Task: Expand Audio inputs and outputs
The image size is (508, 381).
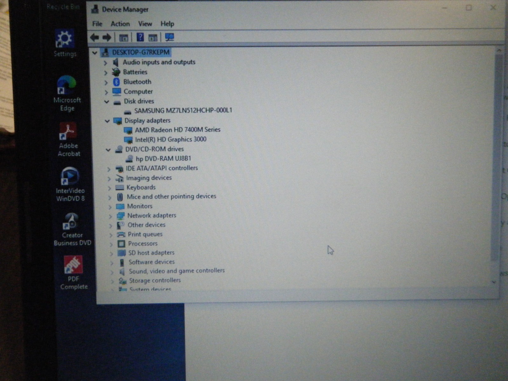Action: click(x=105, y=63)
